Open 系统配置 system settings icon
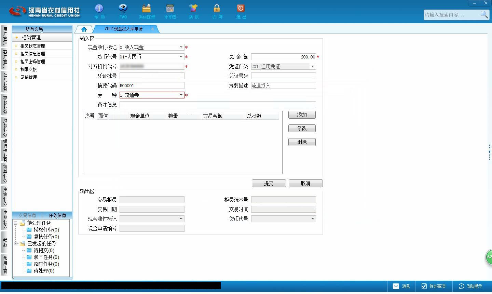The height and width of the screenshot is (294, 492). (147, 11)
